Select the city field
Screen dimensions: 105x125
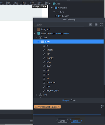pos(48,54)
